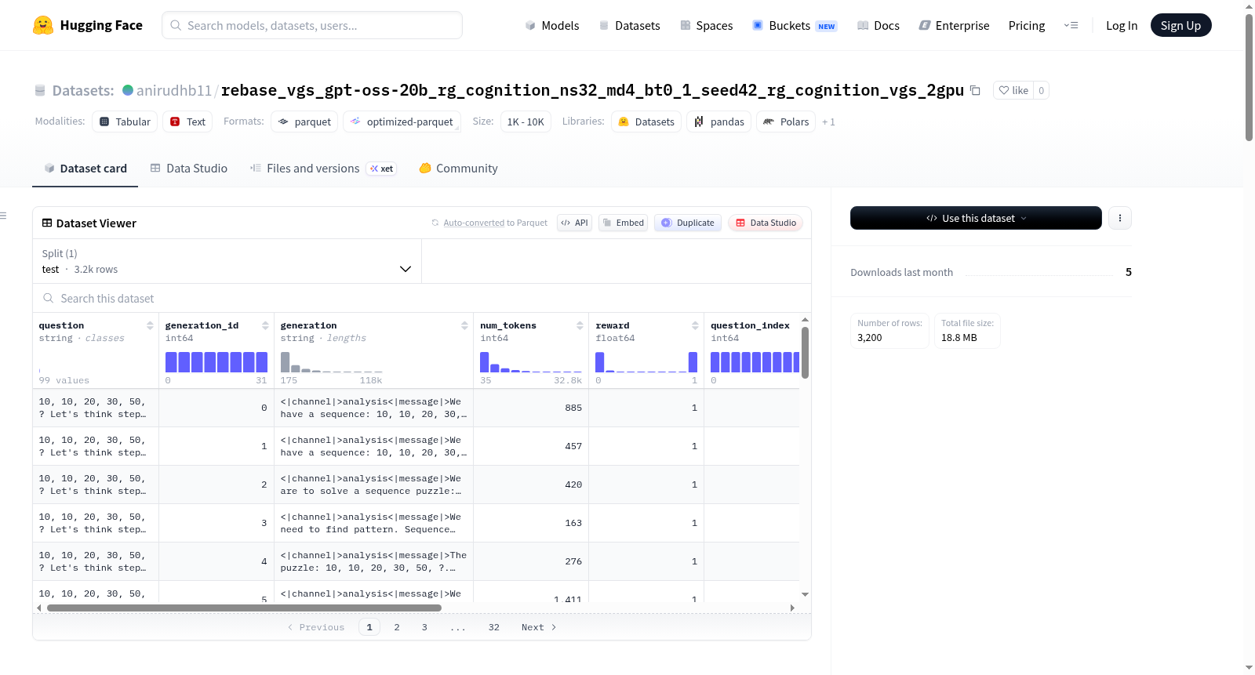
Task: Copy dataset name with copy icon
Action: pyautogui.click(x=975, y=90)
